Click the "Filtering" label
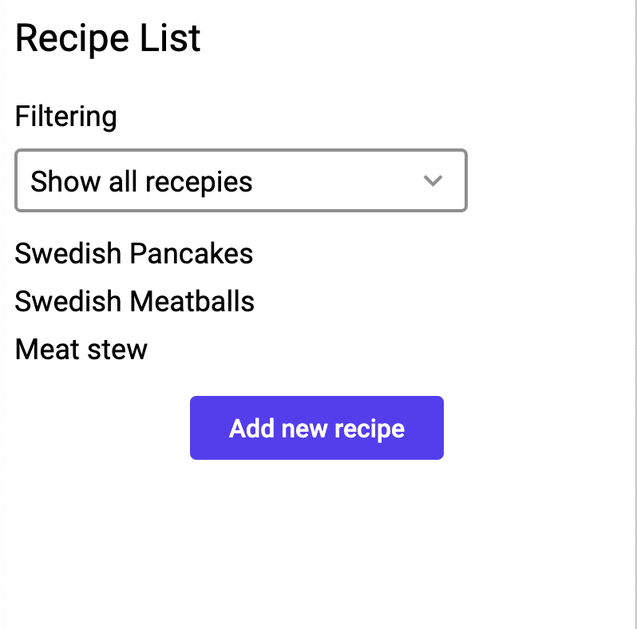 pos(66,117)
